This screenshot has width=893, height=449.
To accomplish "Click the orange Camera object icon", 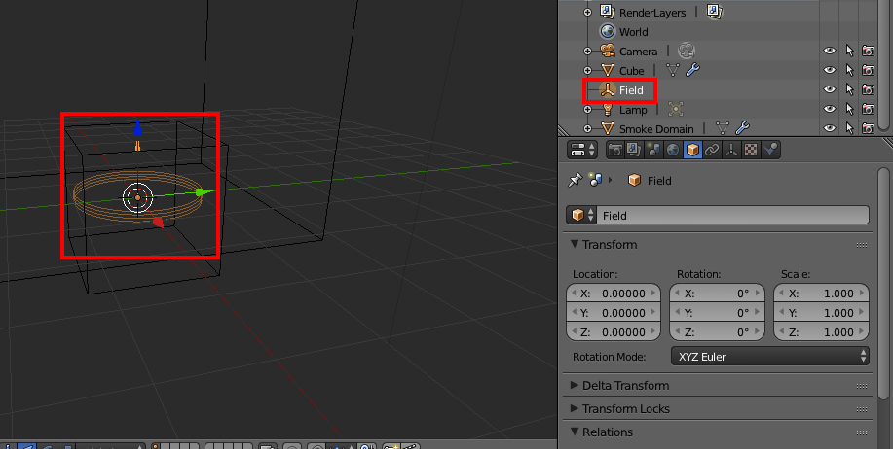I will (x=607, y=51).
